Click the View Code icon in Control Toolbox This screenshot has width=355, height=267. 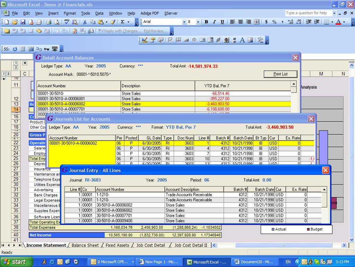coord(161,40)
